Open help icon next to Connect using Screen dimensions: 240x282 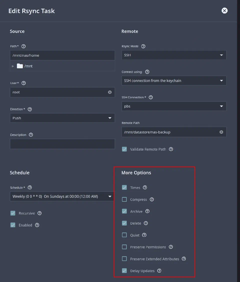pos(147,72)
